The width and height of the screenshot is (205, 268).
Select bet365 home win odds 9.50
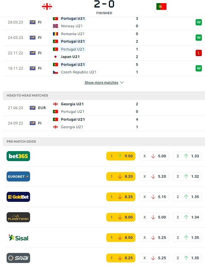click(121, 156)
